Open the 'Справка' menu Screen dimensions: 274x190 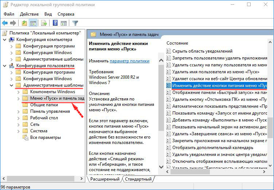pos(66,14)
